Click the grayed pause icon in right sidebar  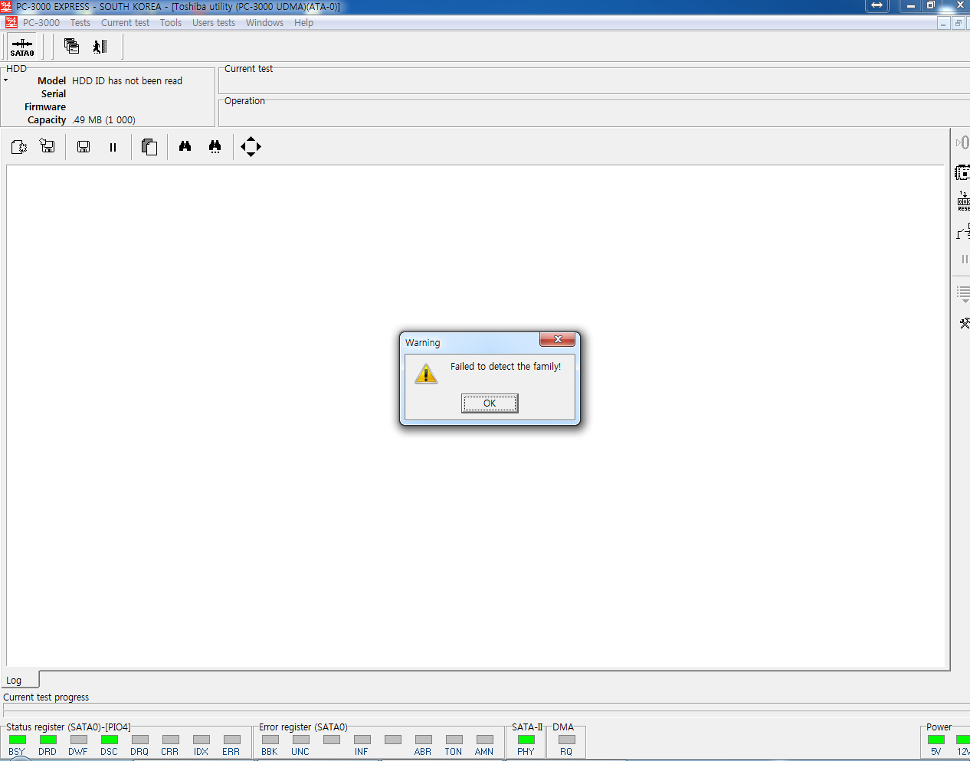964,259
